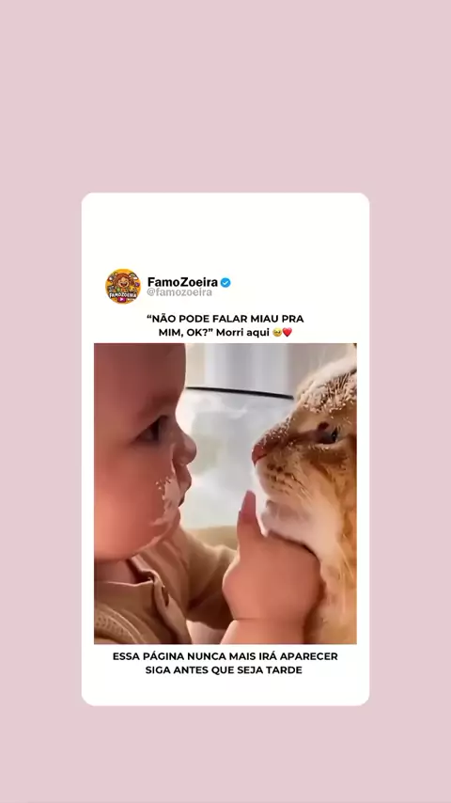The width and height of the screenshot is (451, 803).
Task: Click the caption "NÃO PODE FALAR MIAU PRA"
Action: coord(225,319)
